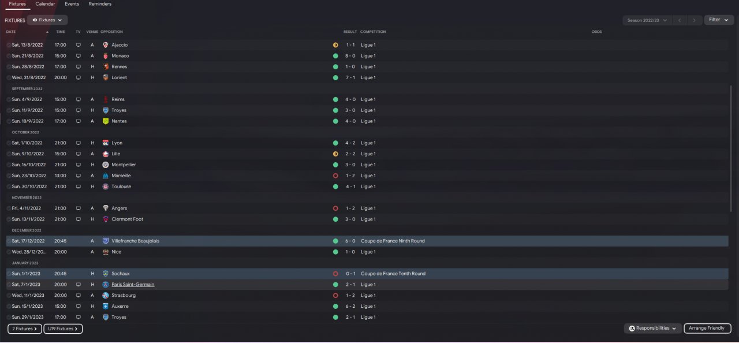Screen dimensions: 739x343
Task: Click the Monaco club crest icon
Action: 106,56
